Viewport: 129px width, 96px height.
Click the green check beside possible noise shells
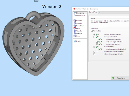click(x=99, y=49)
